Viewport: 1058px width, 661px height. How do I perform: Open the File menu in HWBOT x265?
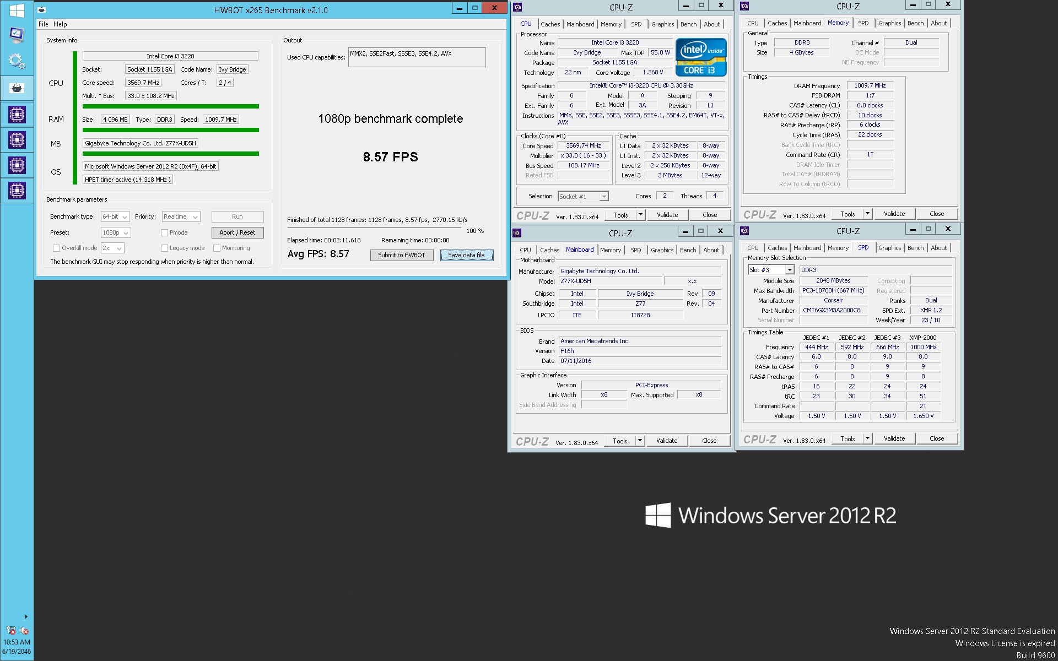44,24
